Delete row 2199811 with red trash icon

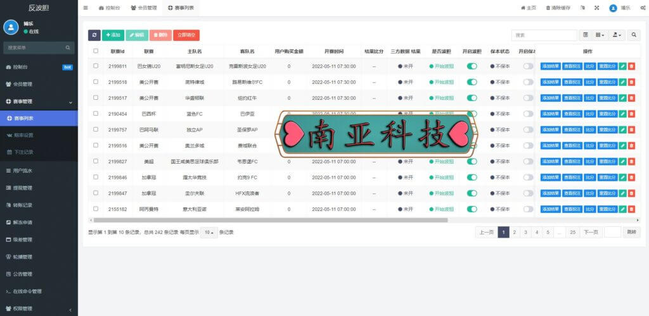click(631, 66)
